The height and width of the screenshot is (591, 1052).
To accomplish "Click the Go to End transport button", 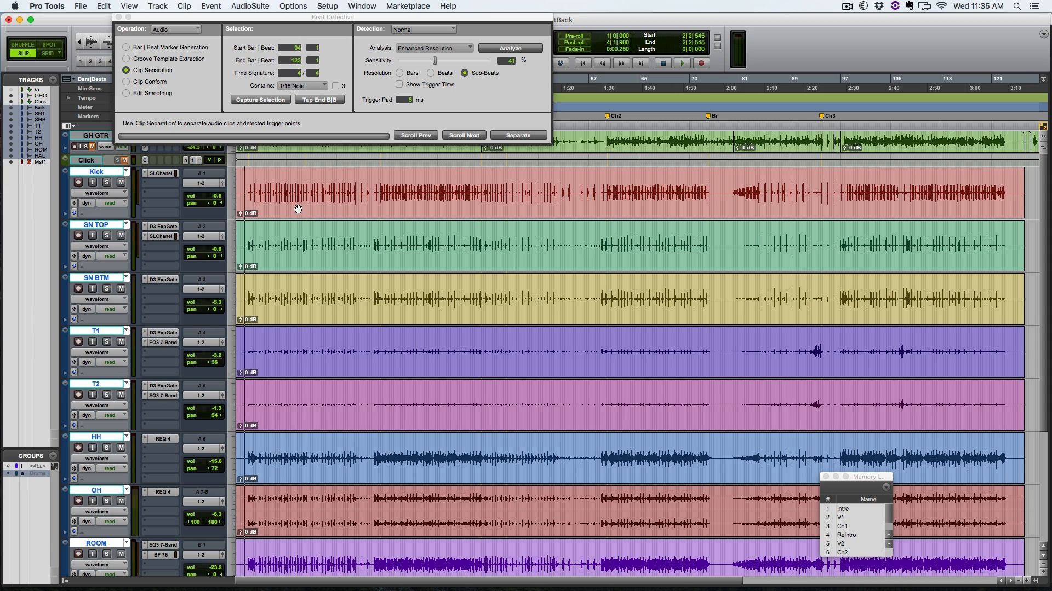I will (x=641, y=63).
